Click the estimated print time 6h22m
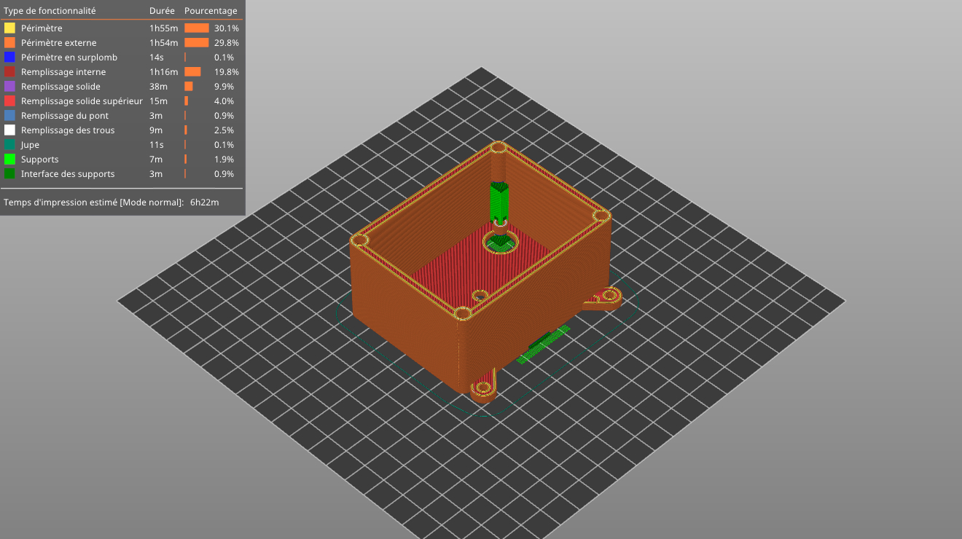 204,202
